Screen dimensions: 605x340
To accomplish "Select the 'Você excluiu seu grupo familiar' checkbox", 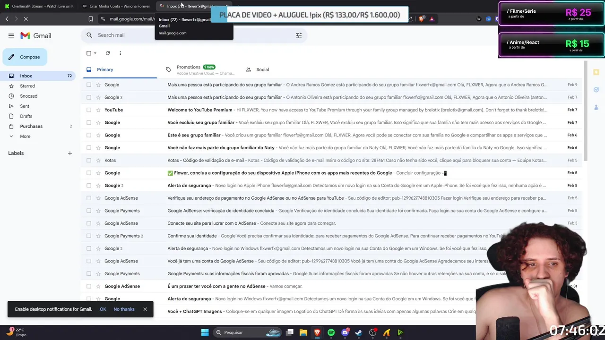I will point(89,123).
